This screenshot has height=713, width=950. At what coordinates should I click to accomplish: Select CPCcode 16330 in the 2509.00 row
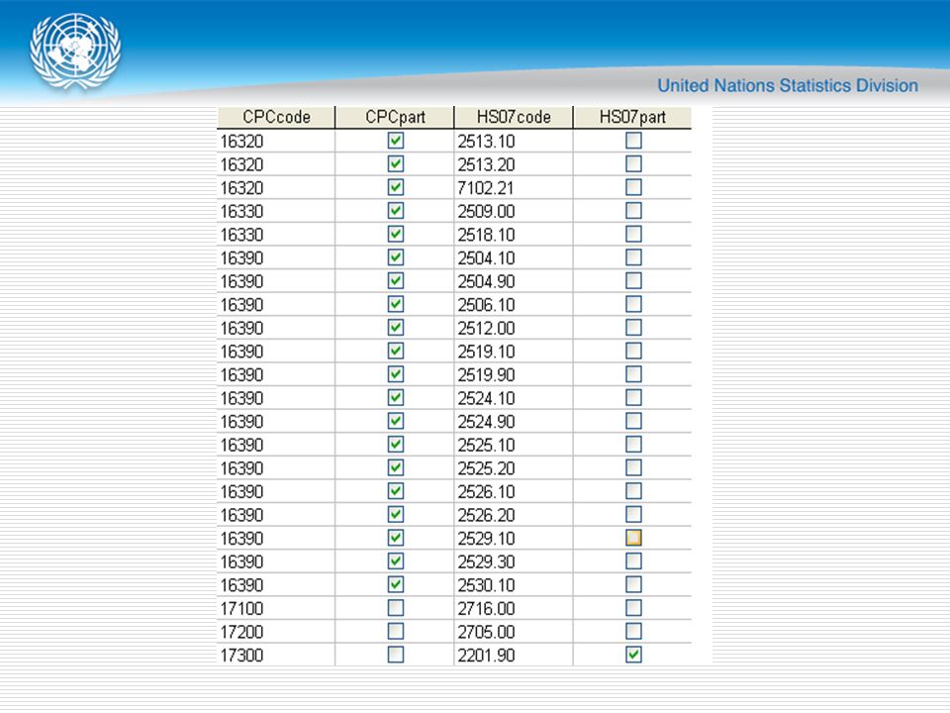pos(276,211)
